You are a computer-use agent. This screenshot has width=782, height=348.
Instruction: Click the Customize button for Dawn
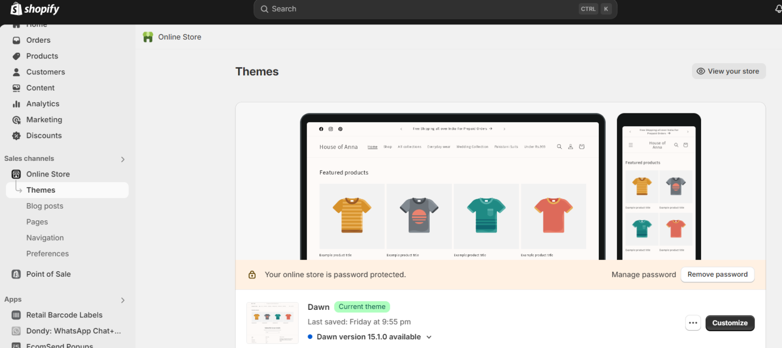(730, 323)
